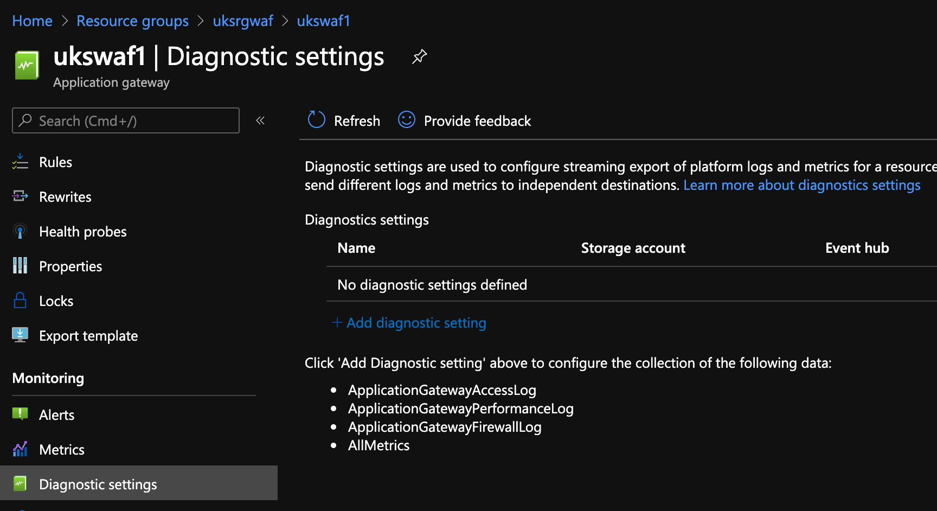Open the Rules menu item
937x511 pixels.
pos(55,162)
